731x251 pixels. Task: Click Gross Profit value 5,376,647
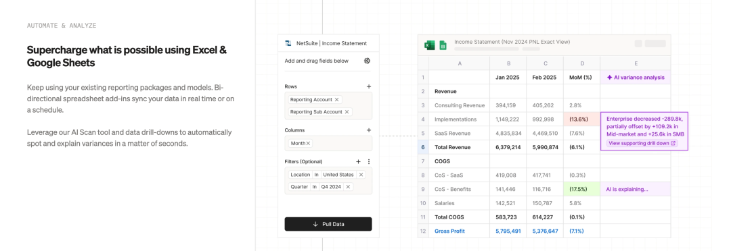click(545, 231)
